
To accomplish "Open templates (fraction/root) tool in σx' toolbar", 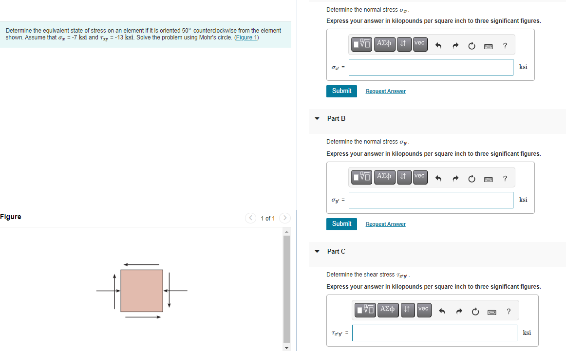I will coord(362,44).
